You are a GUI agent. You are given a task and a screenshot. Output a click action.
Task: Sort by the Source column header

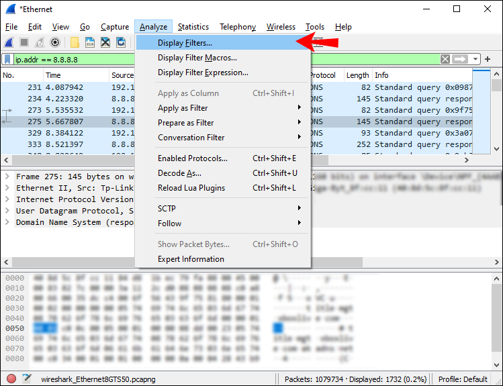(x=122, y=75)
